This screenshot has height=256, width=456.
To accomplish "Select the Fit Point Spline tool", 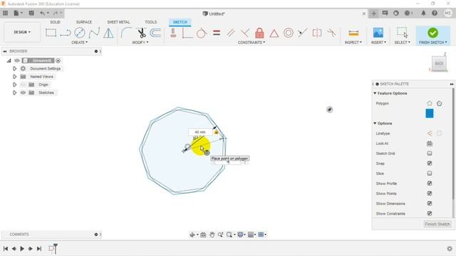I will point(94,33).
